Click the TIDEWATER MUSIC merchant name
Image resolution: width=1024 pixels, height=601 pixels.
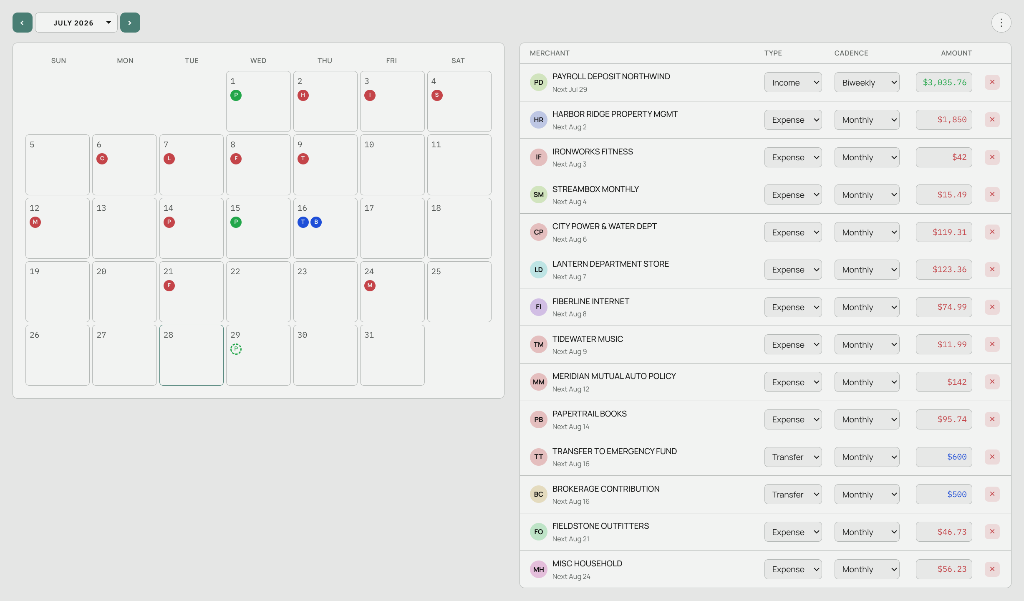point(588,339)
